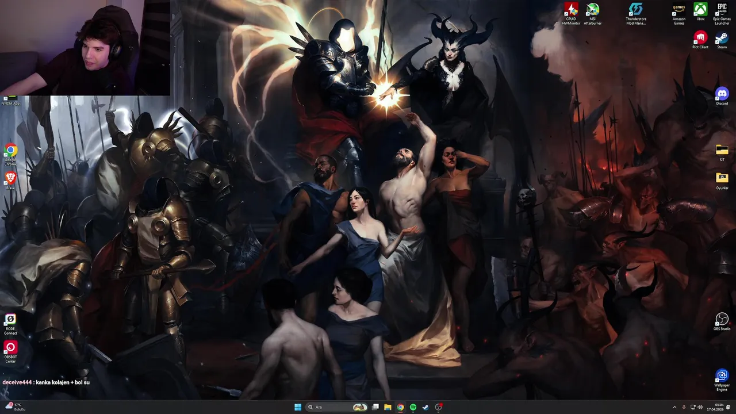736x414 pixels.
Task: Open OBS Studio taskbar icon
Action: tap(438, 407)
